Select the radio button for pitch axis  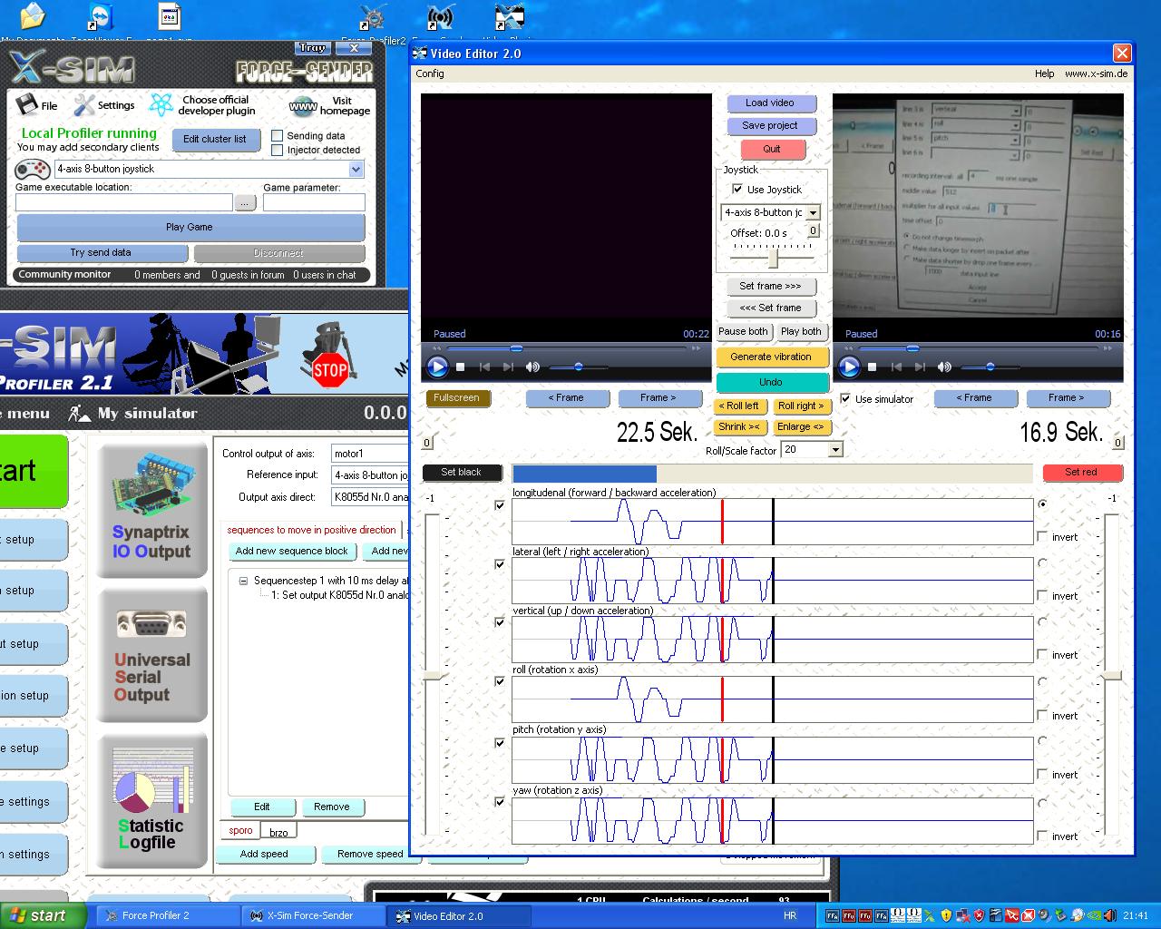click(1042, 741)
